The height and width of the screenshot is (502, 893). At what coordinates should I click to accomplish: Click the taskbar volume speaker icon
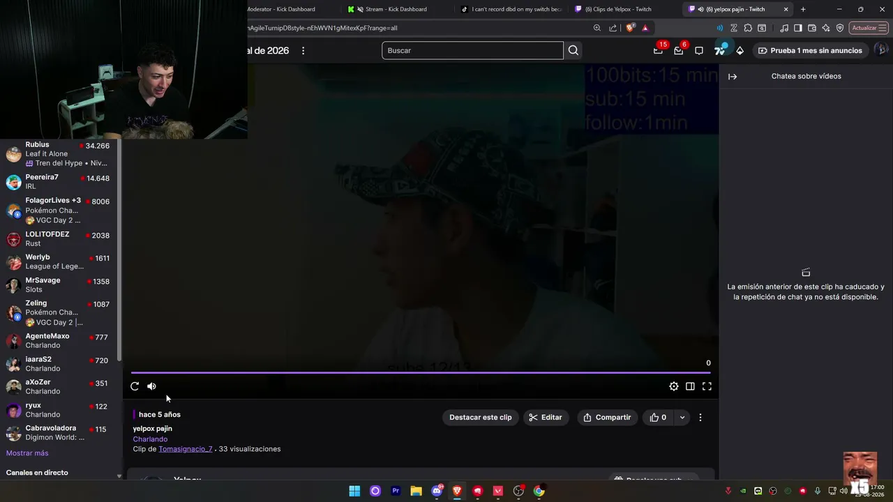tap(843, 491)
